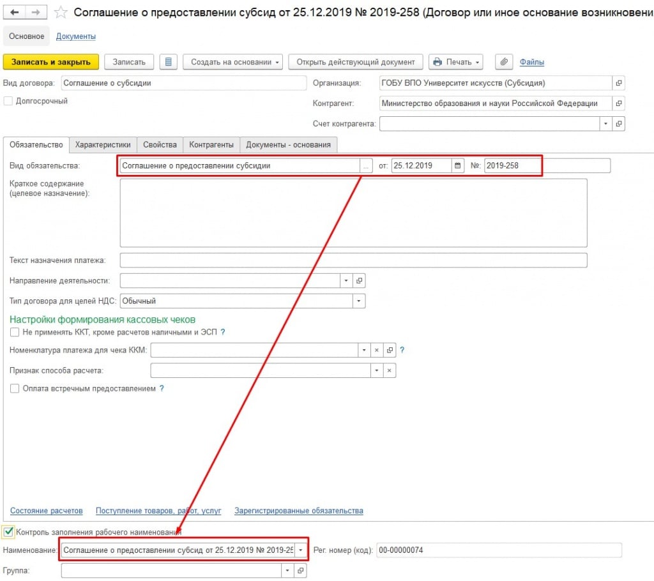Open the Контрагент record icon
Viewport: 654px width, 581px height.
[618, 103]
